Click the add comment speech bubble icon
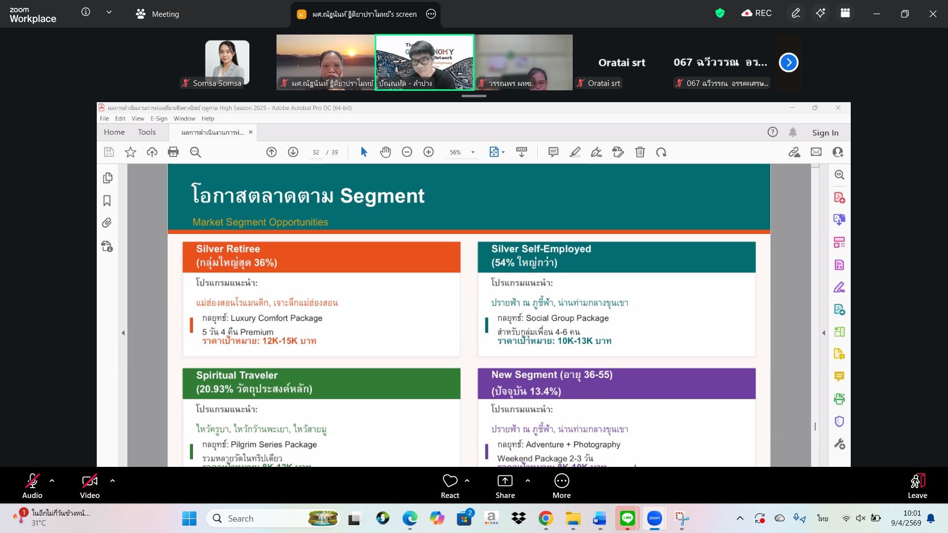The image size is (948, 533). click(553, 152)
